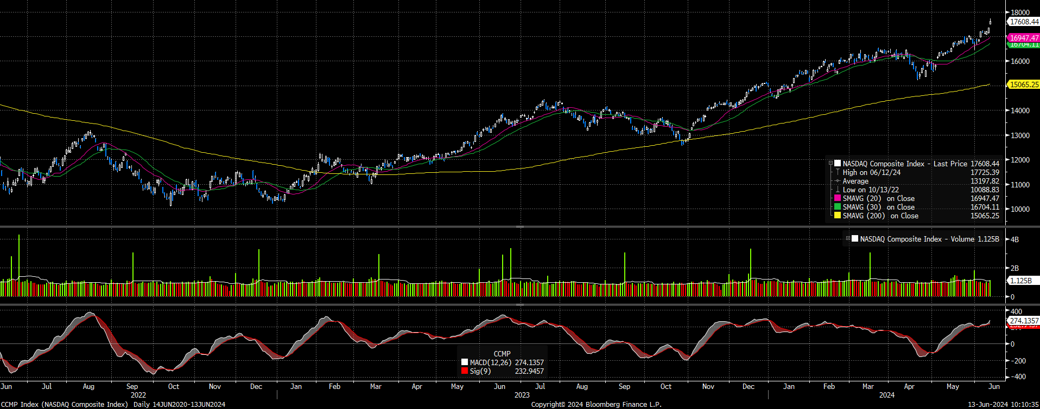This screenshot has height=409, width=1040.
Task: Click 'NASDAQ Composite Index - Volume' legend label
Action: tap(917, 239)
